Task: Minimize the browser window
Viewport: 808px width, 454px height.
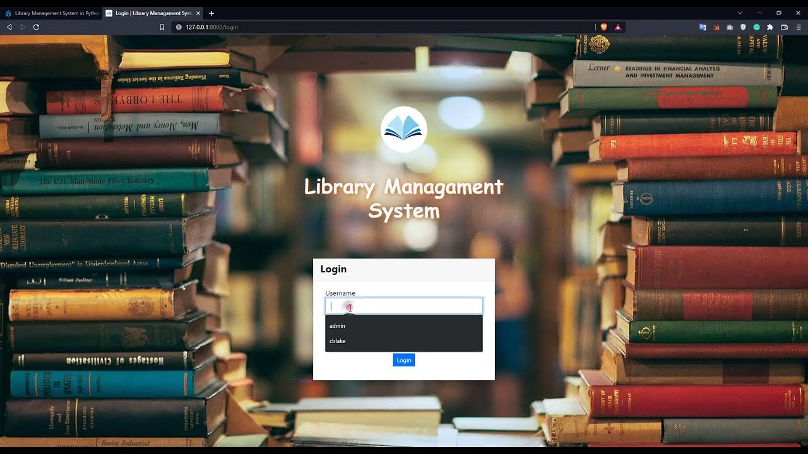Action: point(759,13)
